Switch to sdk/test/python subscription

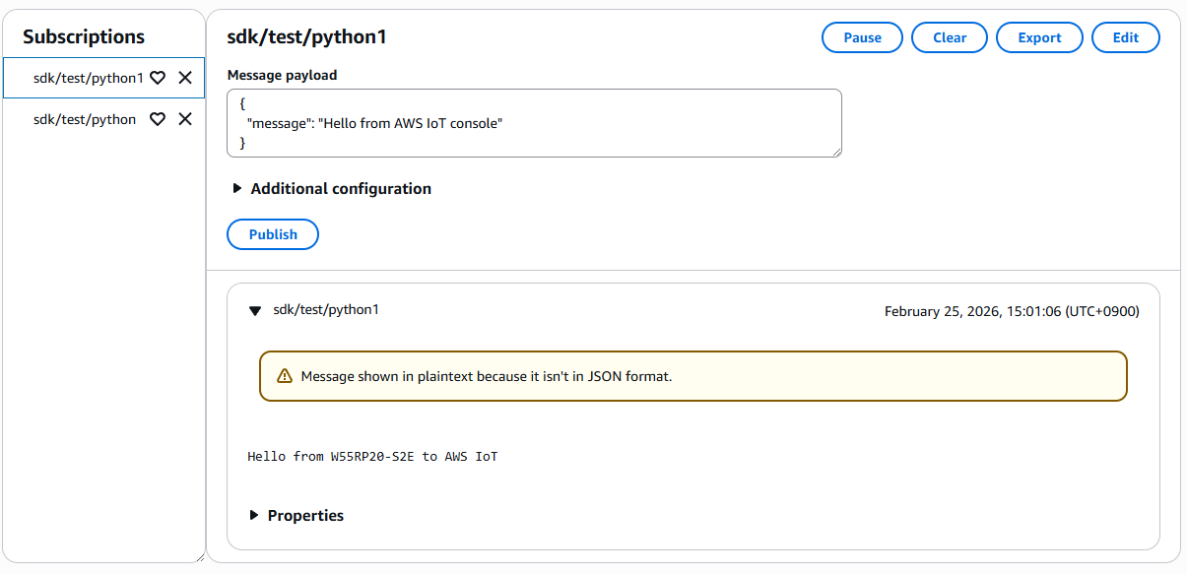pos(85,119)
